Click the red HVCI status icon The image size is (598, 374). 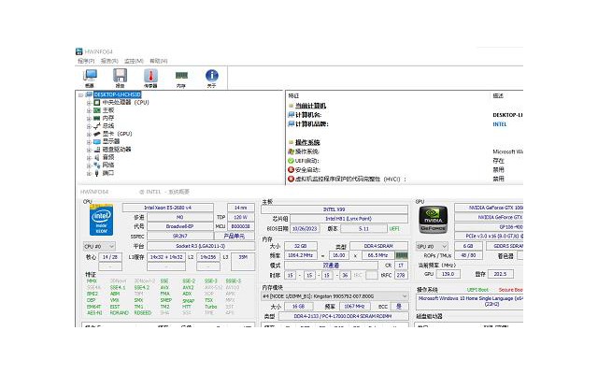coord(291,179)
